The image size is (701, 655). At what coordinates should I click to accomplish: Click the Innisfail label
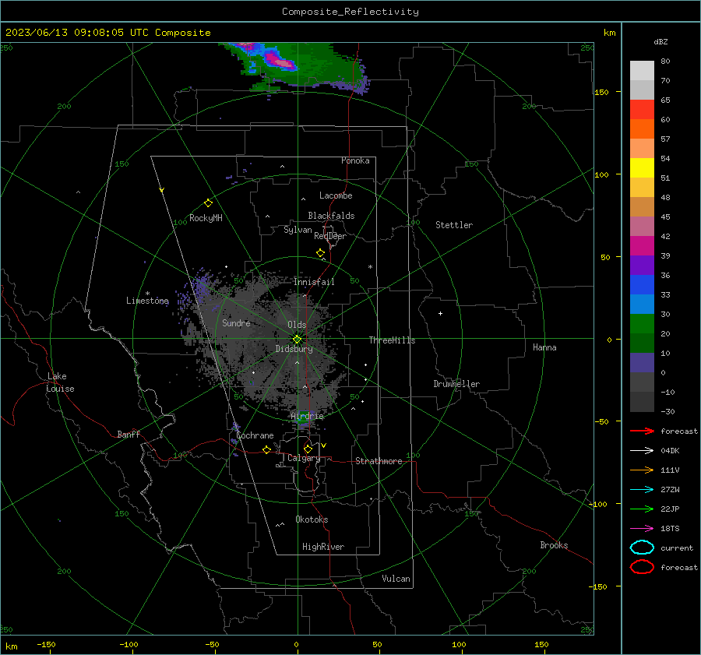coord(314,282)
